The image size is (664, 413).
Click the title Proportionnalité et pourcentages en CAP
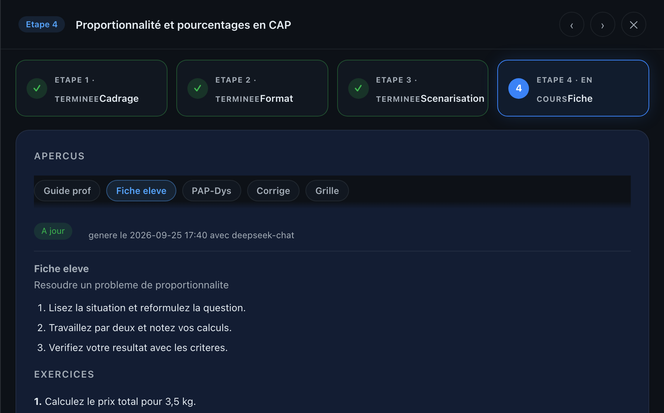(x=183, y=25)
